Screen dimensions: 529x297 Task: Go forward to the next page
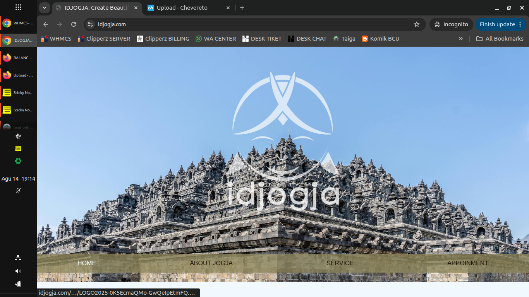[60, 24]
